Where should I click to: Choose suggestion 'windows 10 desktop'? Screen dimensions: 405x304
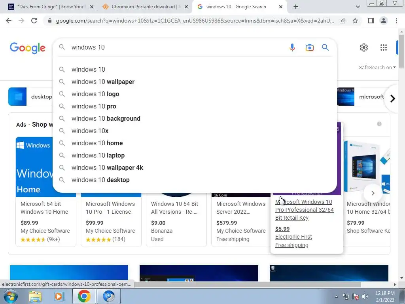coord(195,180)
